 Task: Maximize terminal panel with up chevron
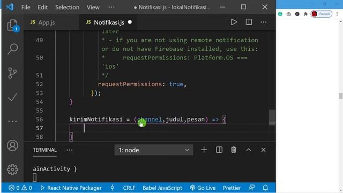(249, 150)
